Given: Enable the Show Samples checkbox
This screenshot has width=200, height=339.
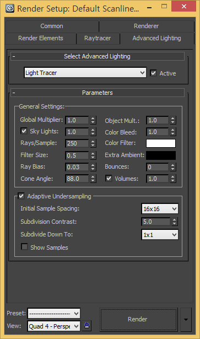Looking at the screenshot, I should point(24,247).
